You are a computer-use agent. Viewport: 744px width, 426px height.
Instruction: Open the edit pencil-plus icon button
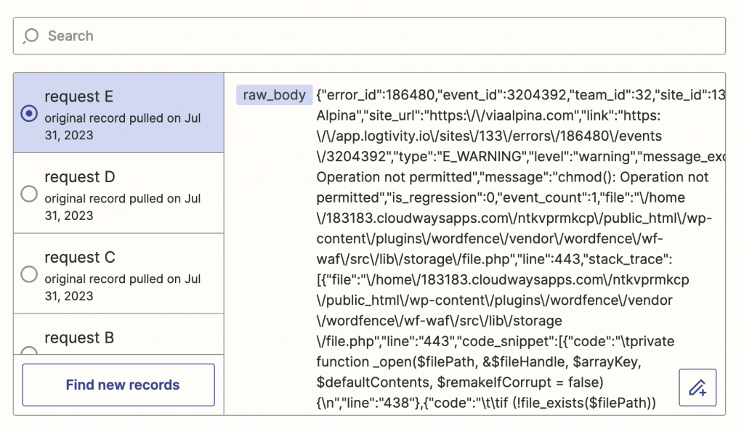coord(697,388)
